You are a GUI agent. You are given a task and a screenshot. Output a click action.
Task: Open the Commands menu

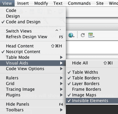pos(79,3)
